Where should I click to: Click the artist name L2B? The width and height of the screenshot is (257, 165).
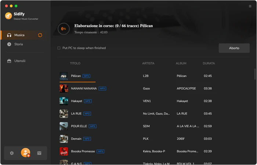click(x=146, y=76)
